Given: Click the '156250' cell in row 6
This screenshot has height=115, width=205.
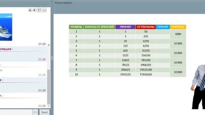Looking at the screenshot, I should [146, 55].
